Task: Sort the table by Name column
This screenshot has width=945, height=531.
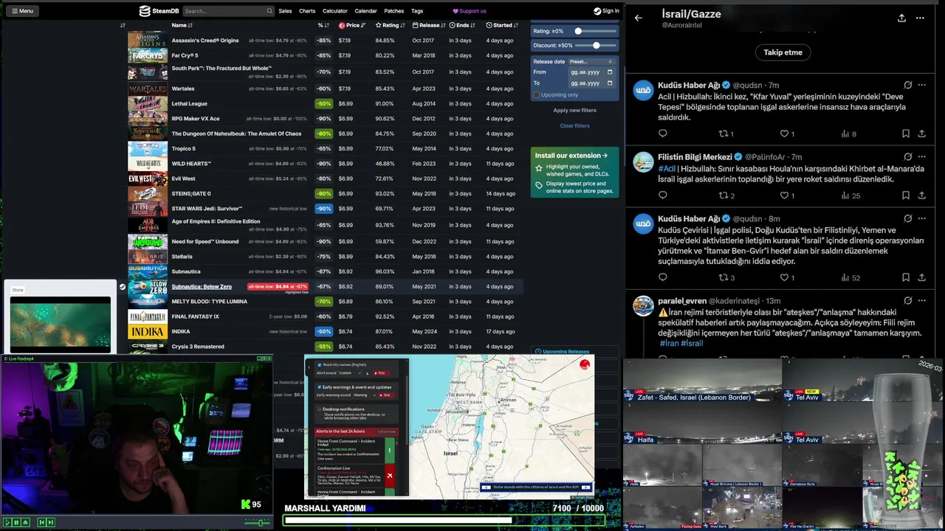Action: pos(181,25)
